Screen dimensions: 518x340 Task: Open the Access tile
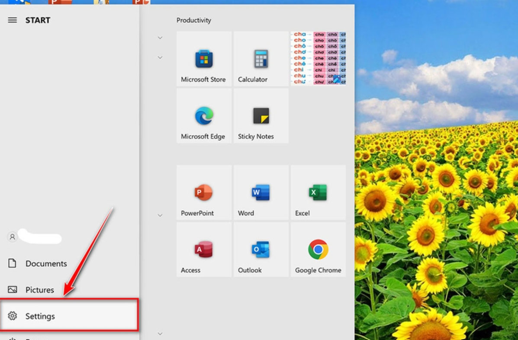(x=204, y=250)
